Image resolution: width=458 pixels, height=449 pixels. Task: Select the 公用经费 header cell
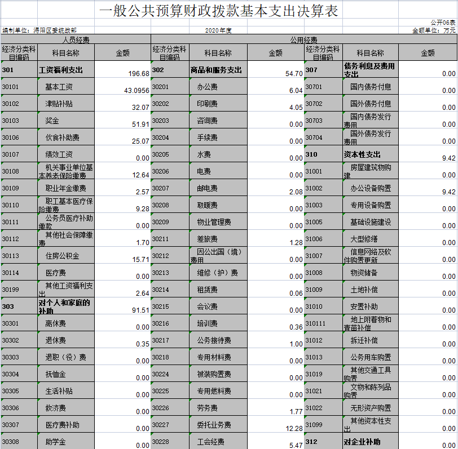pyautogui.click(x=303, y=39)
